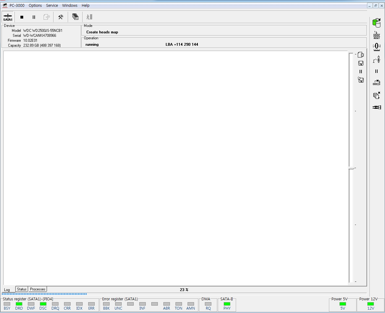The width and height of the screenshot is (385, 313).
Task: Click the capacity 232.89 GB value
Action: point(42,45)
